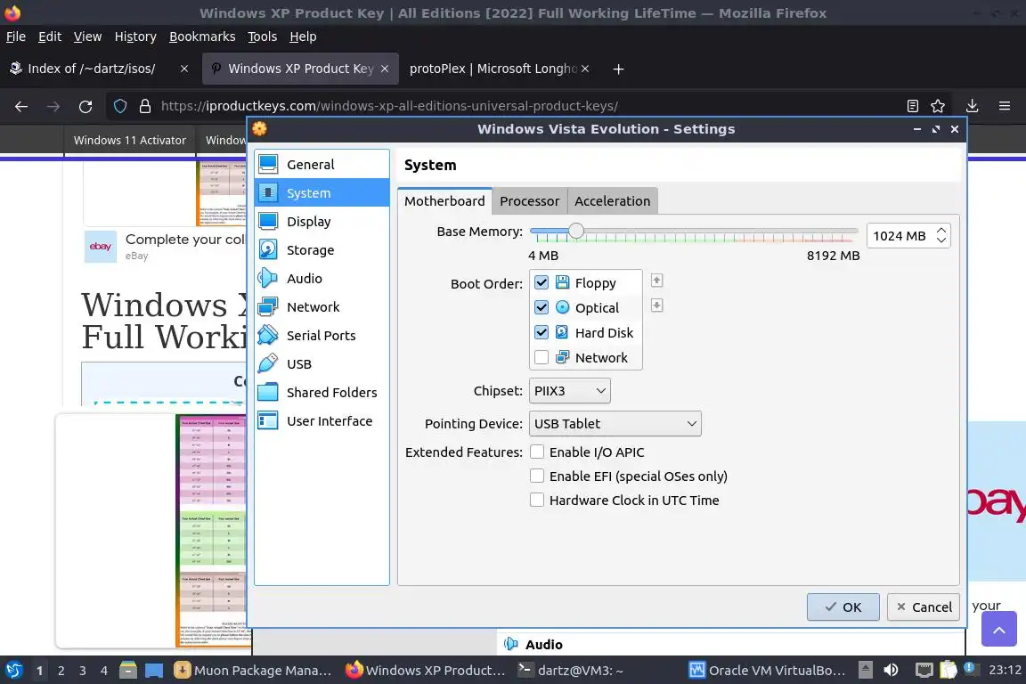This screenshot has width=1026, height=684.
Task: Show site security padlock info
Action: tap(145, 106)
